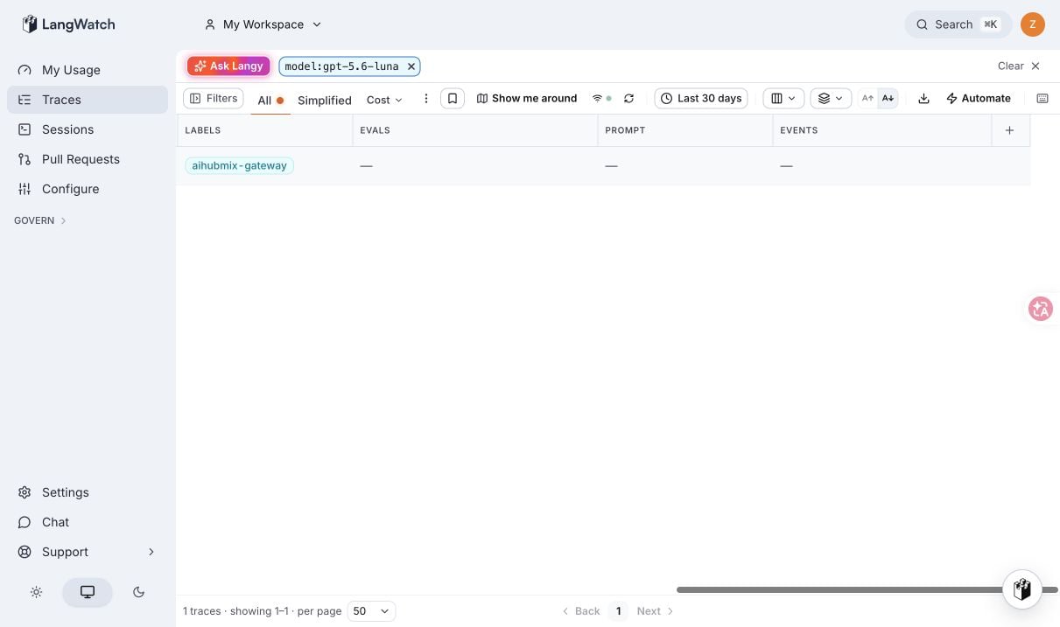Image resolution: width=1060 pixels, height=627 pixels.
Task: Go to Traces page
Action: [88, 100]
